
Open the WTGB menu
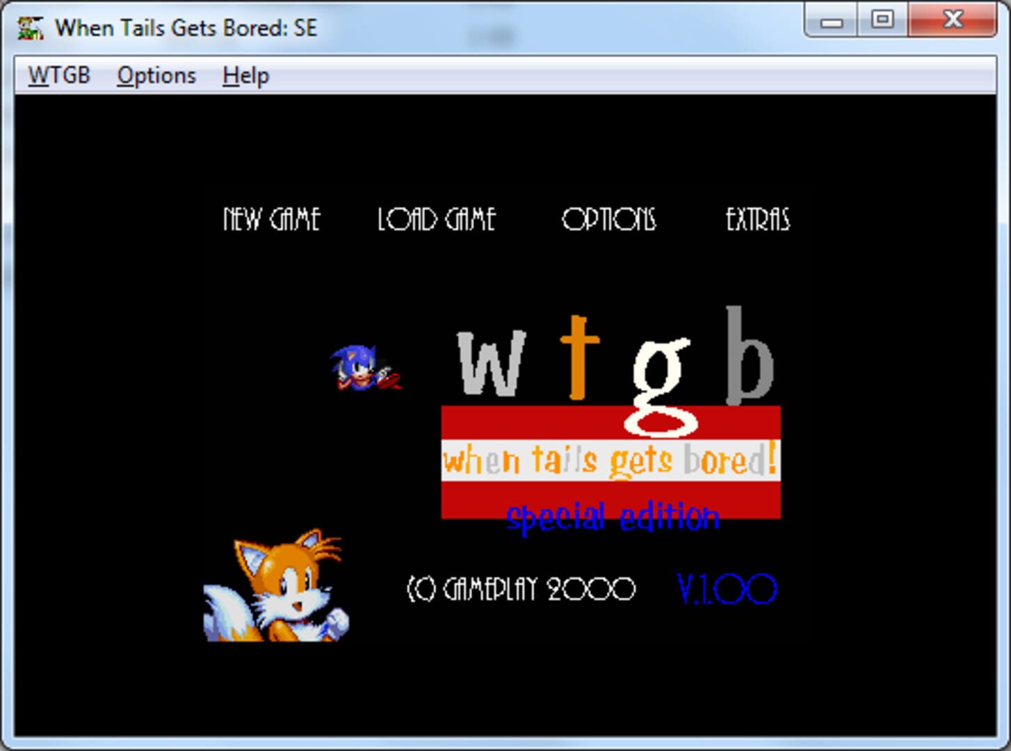(x=59, y=75)
